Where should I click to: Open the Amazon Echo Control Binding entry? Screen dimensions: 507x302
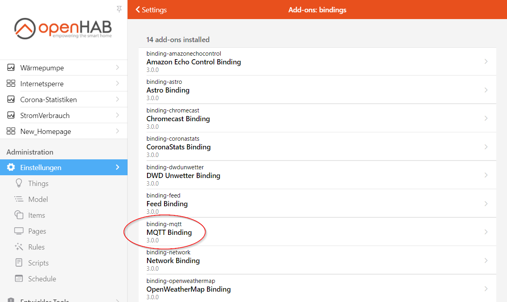click(194, 62)
